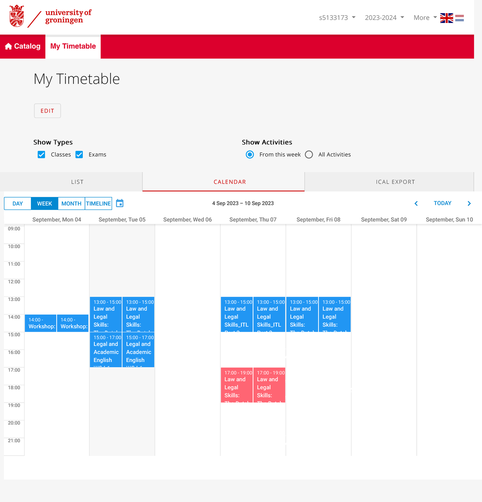The height and width of the screenshot is (502, 482).
Task: Open the s5133173 account dropdown
Action: coord(337,18)
